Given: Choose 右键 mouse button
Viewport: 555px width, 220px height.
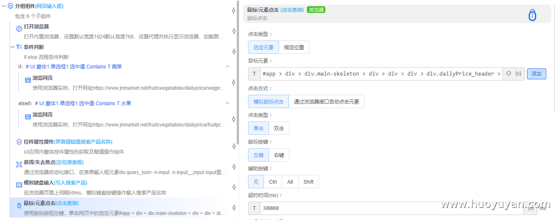Looking at the screenshot, I should click(279, 155).
